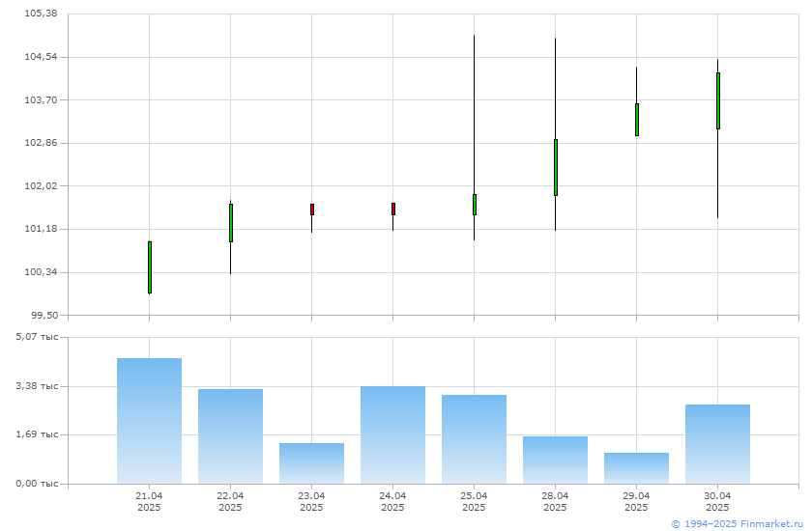
Task: Click the green candlestick for 21.04
Action: tap(150, 267)
